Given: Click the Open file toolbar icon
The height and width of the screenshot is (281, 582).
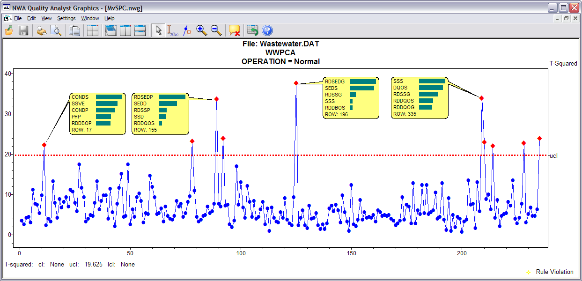Looking at the screenshot, I should tap(9, 30).
